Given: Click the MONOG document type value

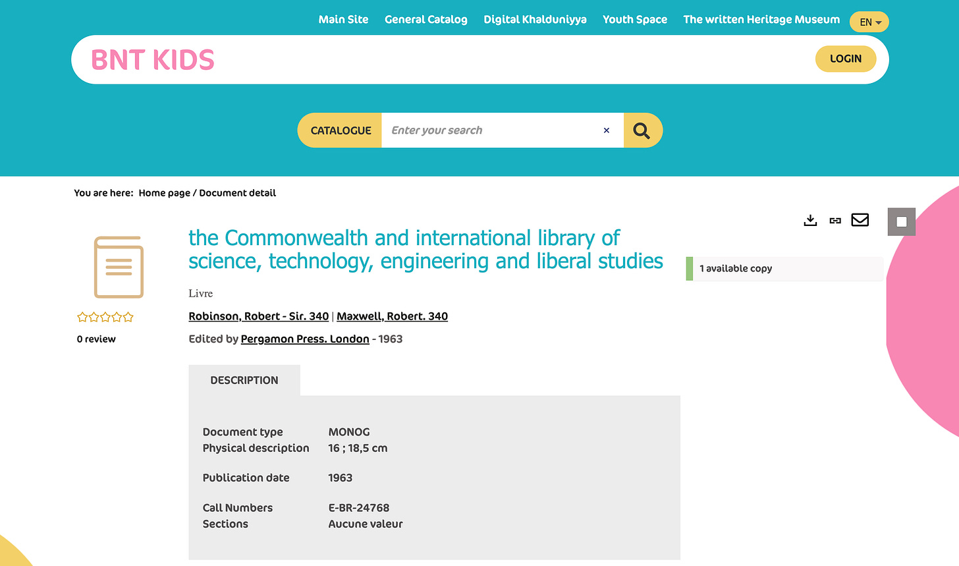Looking at the screenshot, I should tap(349, 432).
